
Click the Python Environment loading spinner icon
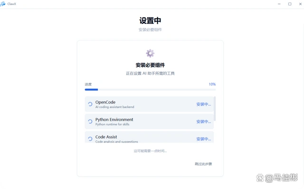click(90, 122)
